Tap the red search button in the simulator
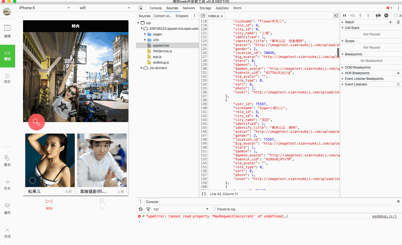Image resolution: width=402 pixels, height=245 pixels. [x=37, y=122]
